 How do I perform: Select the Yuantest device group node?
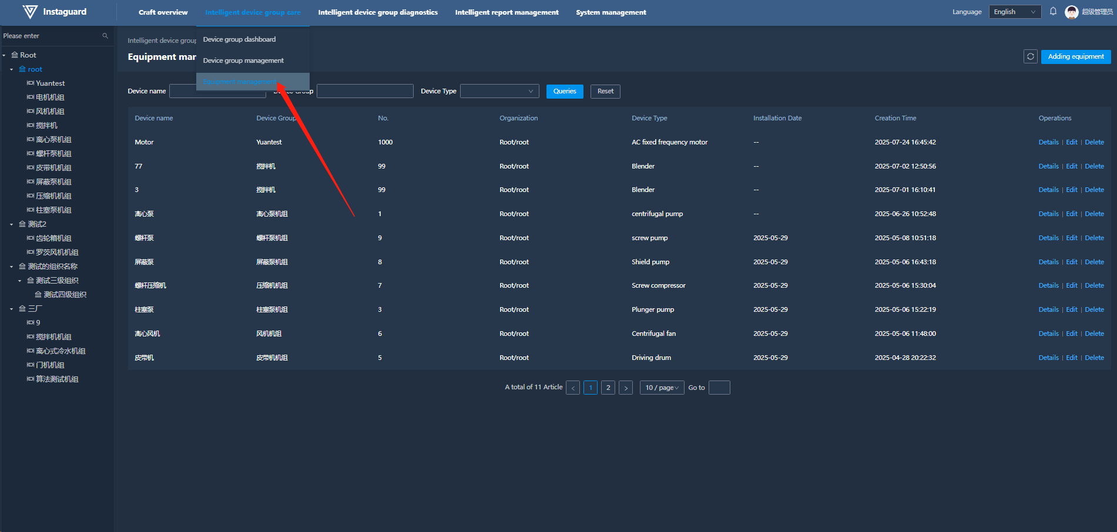click(x=51, y=83)
